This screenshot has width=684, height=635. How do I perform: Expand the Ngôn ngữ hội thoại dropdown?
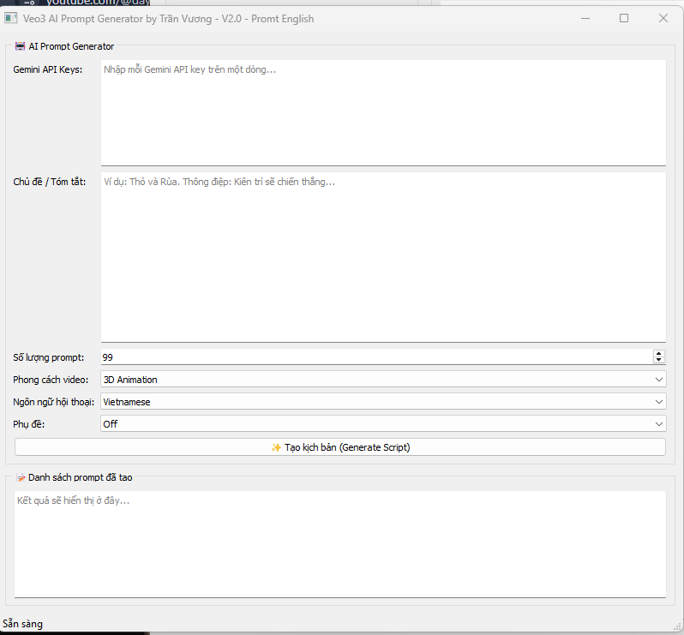[x=658, y=402]
